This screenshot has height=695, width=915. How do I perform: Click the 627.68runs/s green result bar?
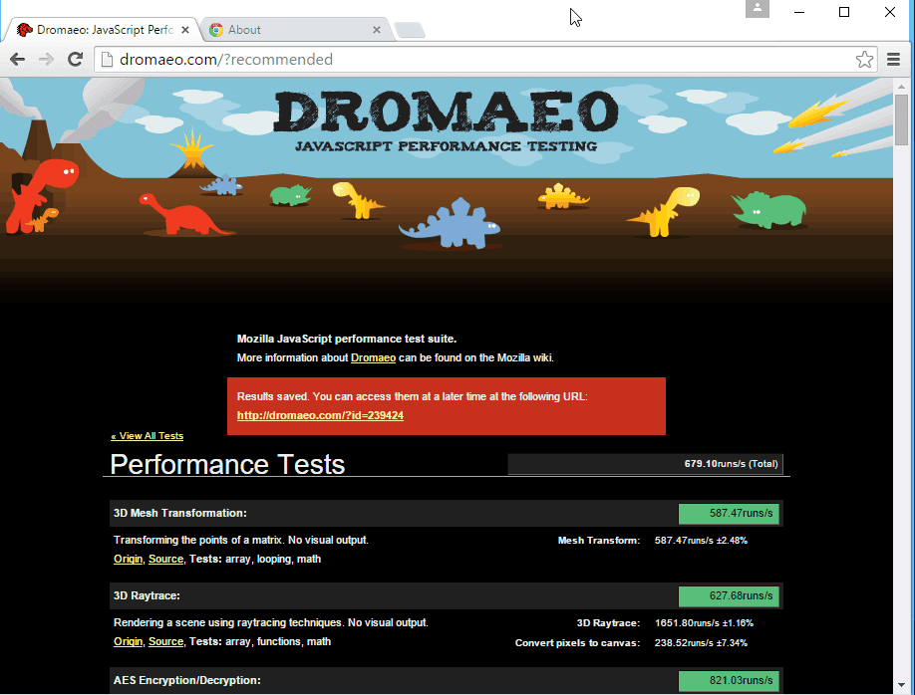click(729, 596)
